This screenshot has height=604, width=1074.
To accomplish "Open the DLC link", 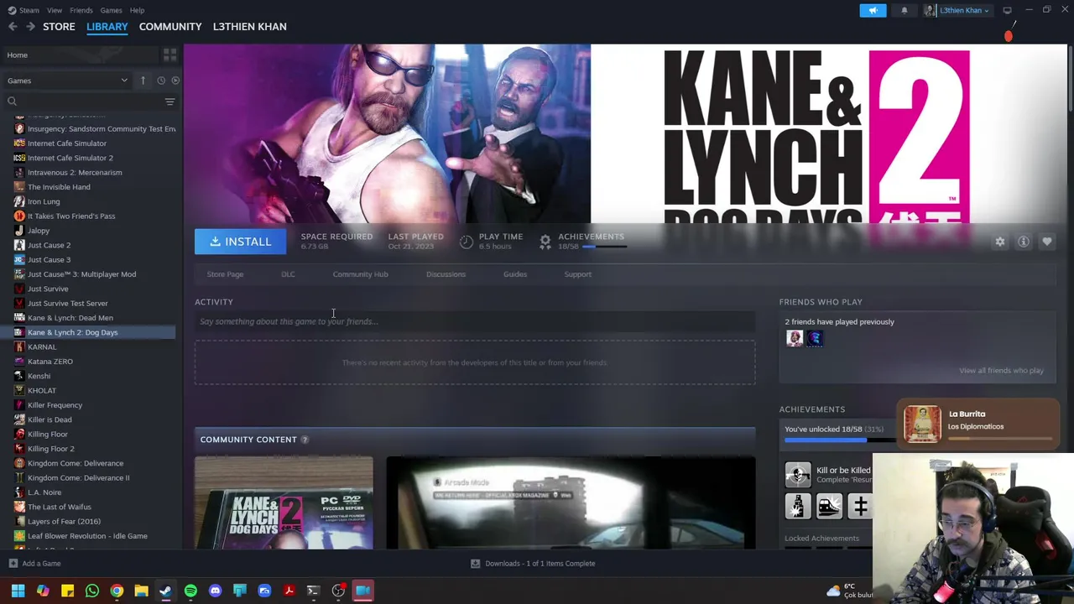I will [288, 274].
